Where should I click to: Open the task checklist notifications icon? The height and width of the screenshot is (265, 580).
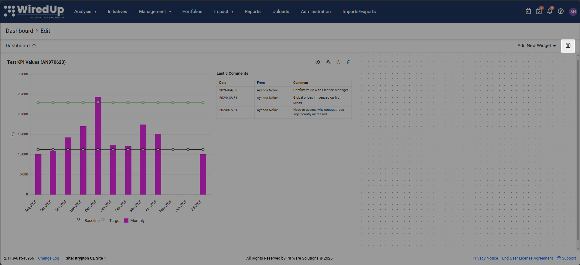pos(539,12)
